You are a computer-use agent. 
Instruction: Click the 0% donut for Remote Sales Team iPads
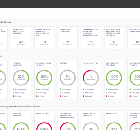coord(91,126)
